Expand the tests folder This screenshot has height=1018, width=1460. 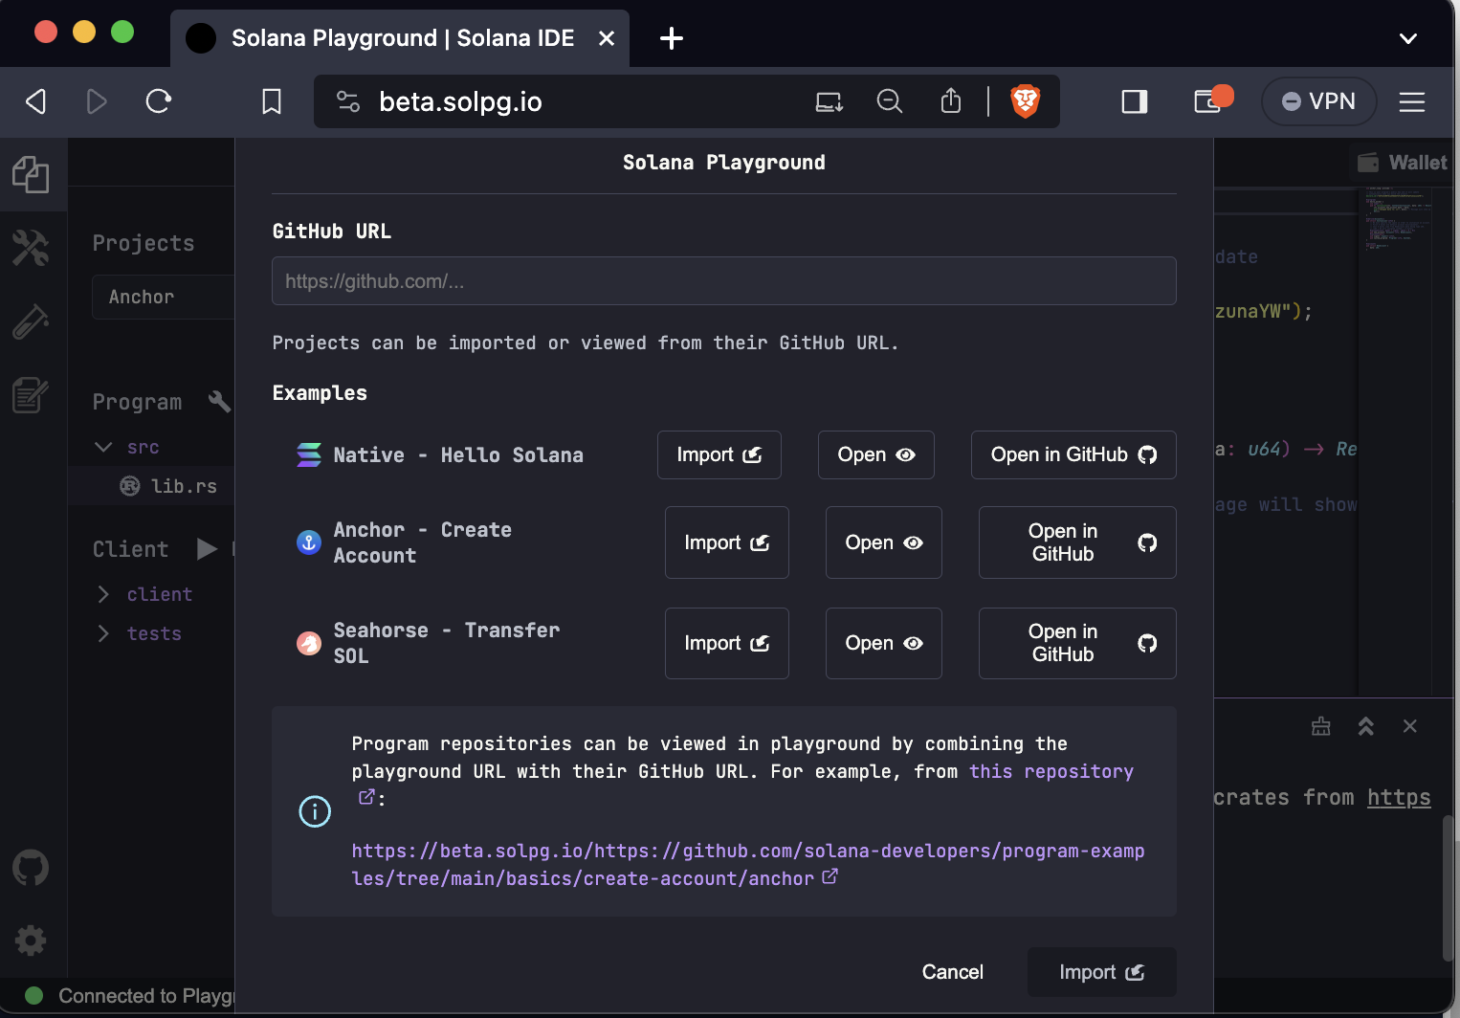[x=103, y=633]
